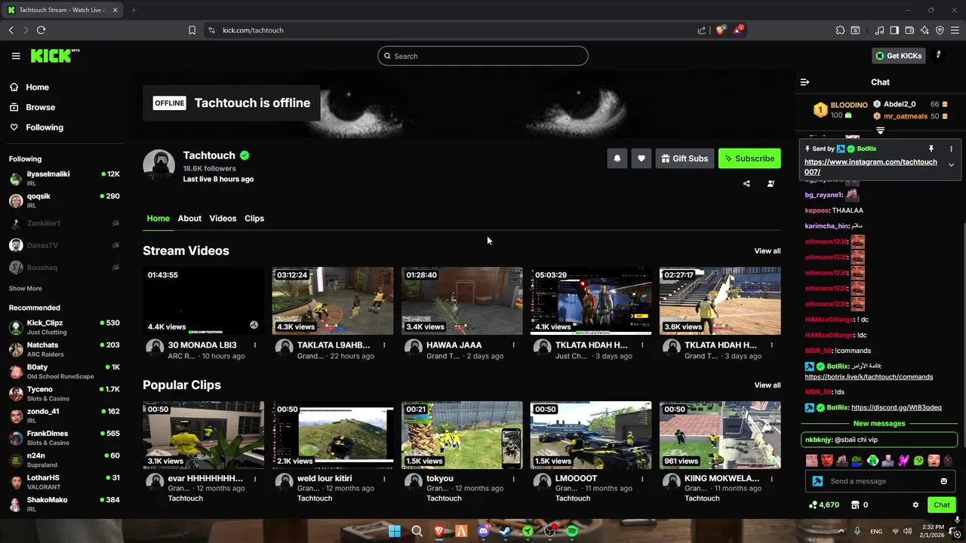Share Tachtouch's channel via share icon
The width and height of the screenshot is (966, 543).
click(x=746, y=183)
